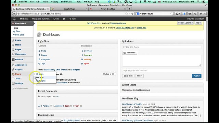The width and height of the screenshot is (219, 123).
Task: Select All Users from Users flyout
Action: click(40, 74)
